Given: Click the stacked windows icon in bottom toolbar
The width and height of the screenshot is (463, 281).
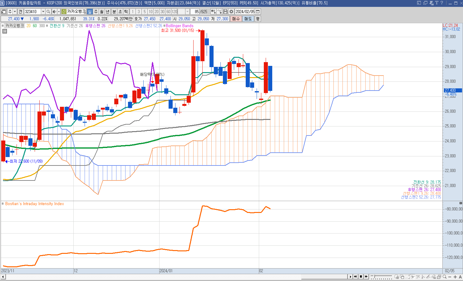Looking at the screenshot, I should [x=402, y=277].
